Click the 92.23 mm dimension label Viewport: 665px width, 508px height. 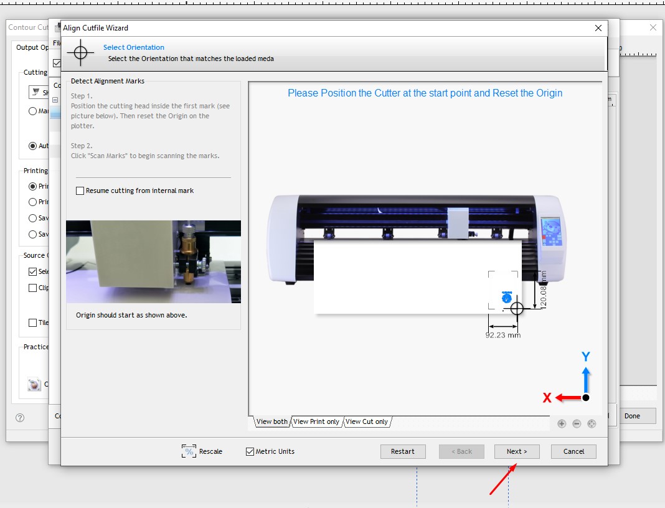[x=503, y=335]
